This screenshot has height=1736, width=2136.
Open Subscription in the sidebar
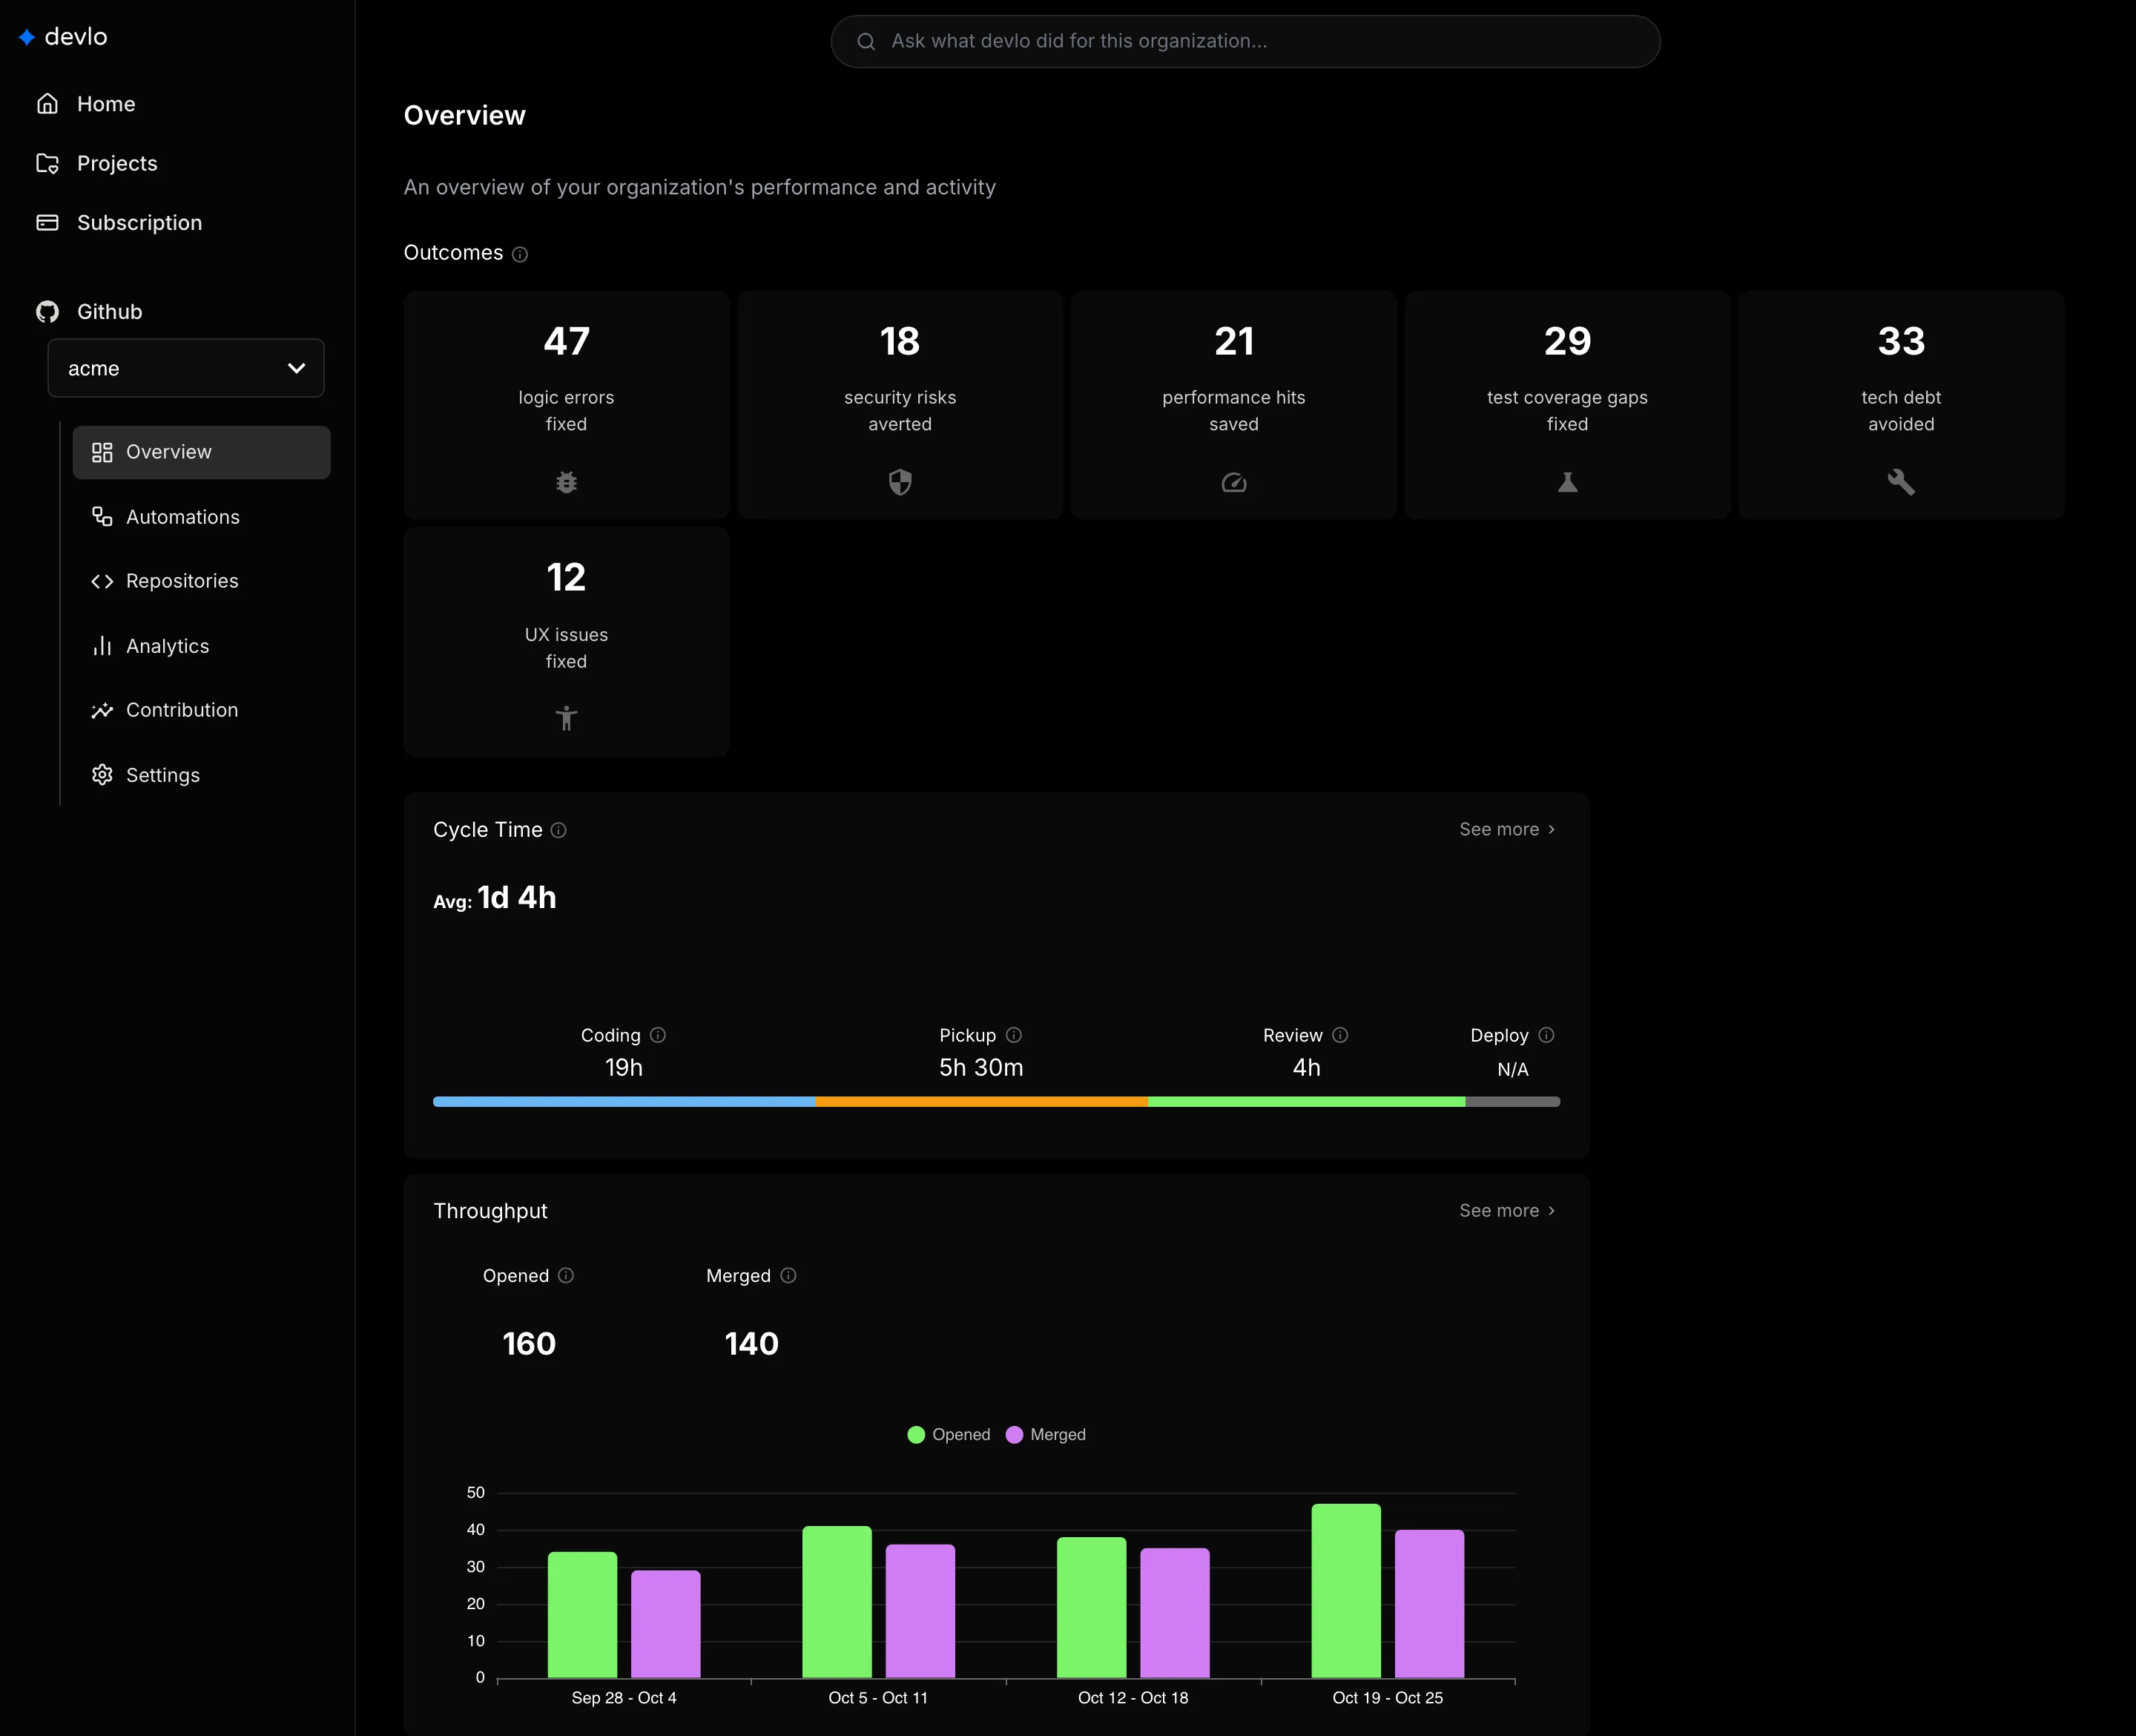coord(139,223)
